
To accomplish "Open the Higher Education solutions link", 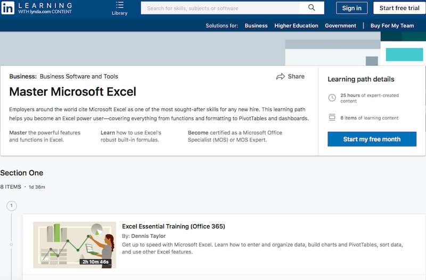I will [x=296, y=26].
